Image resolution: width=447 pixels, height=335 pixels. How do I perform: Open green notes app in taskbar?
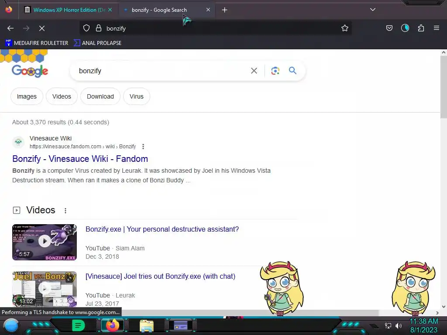coord(79,325)
